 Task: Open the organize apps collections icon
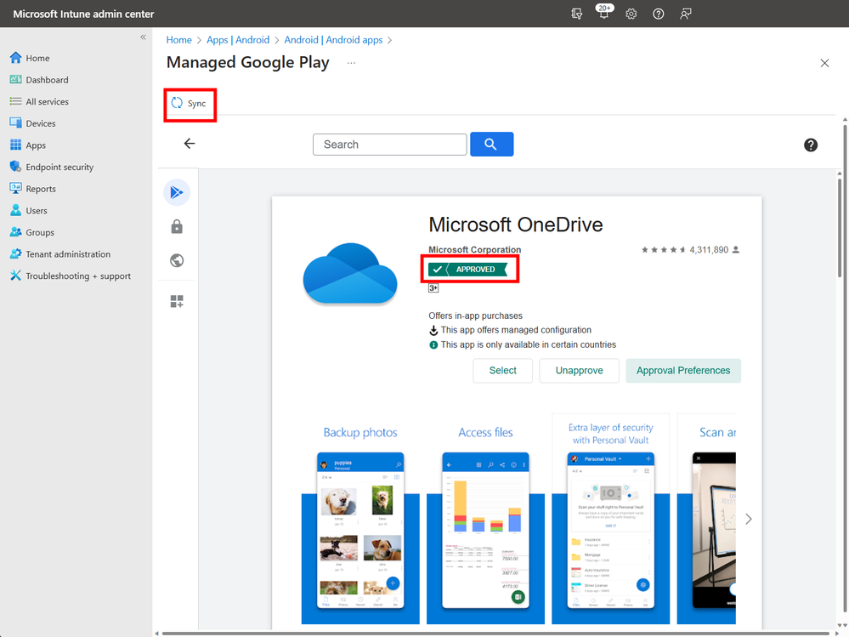[177, 301]
